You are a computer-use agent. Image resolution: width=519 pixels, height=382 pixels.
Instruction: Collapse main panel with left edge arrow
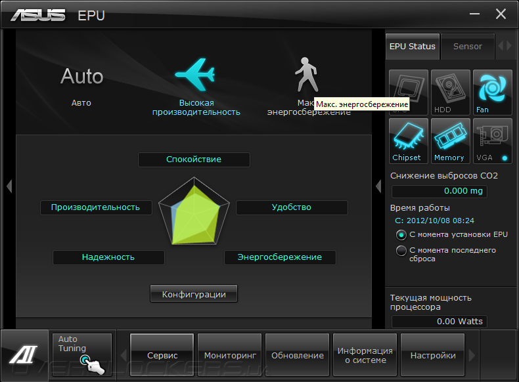9,186
